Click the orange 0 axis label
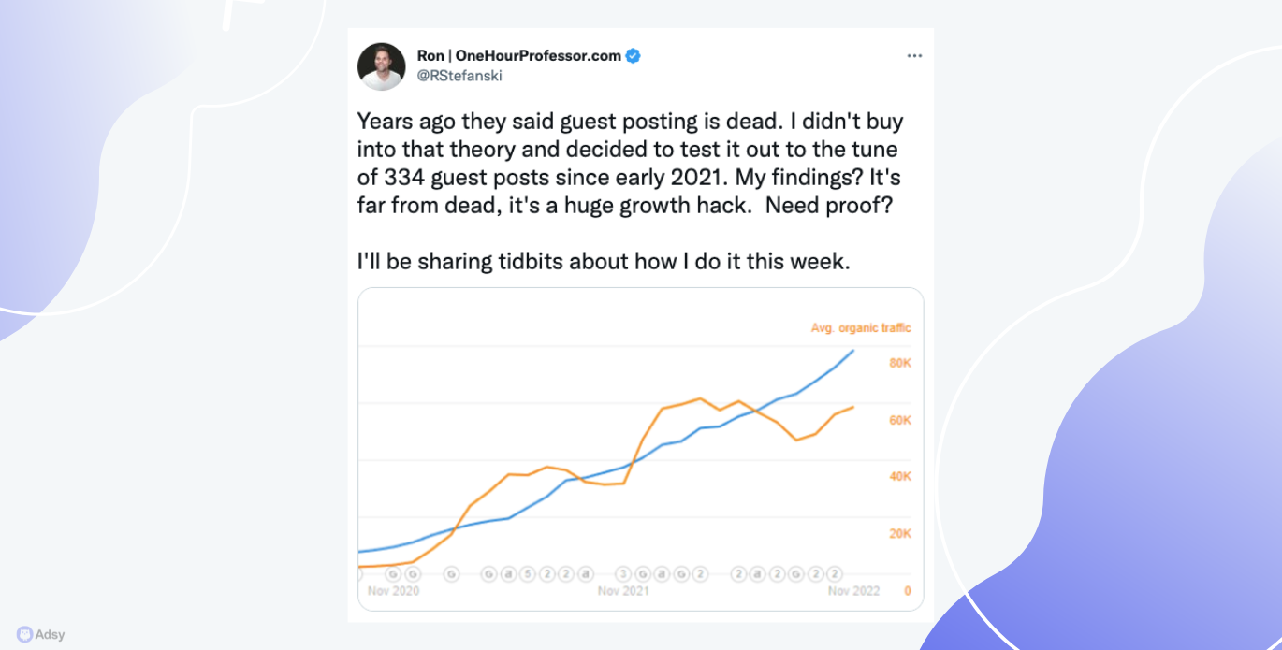 pos(907,591)
